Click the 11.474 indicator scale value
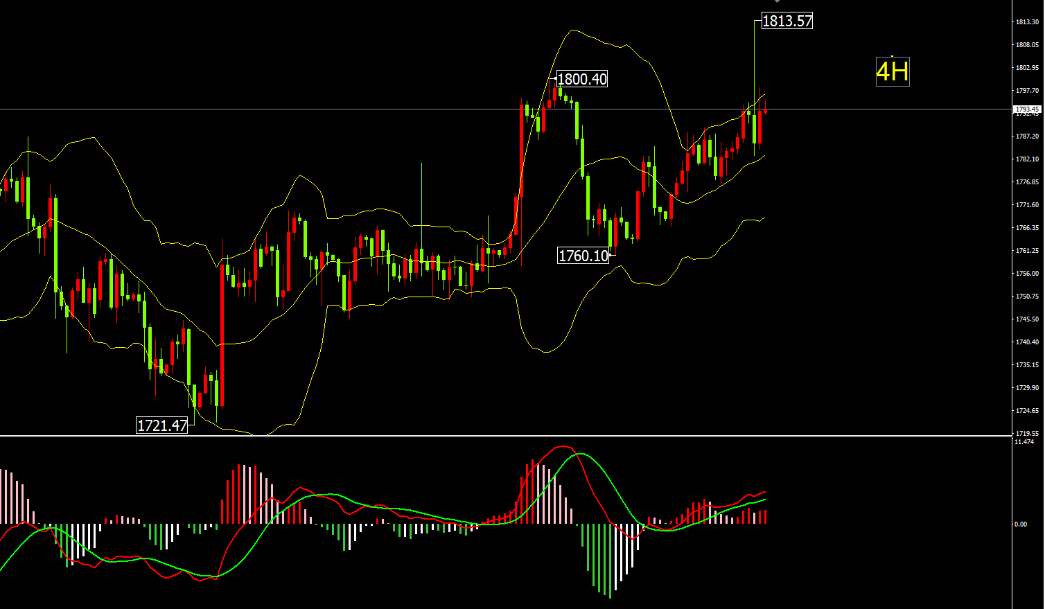This screenshot has height=609, width=1045. coord(1024,442)
